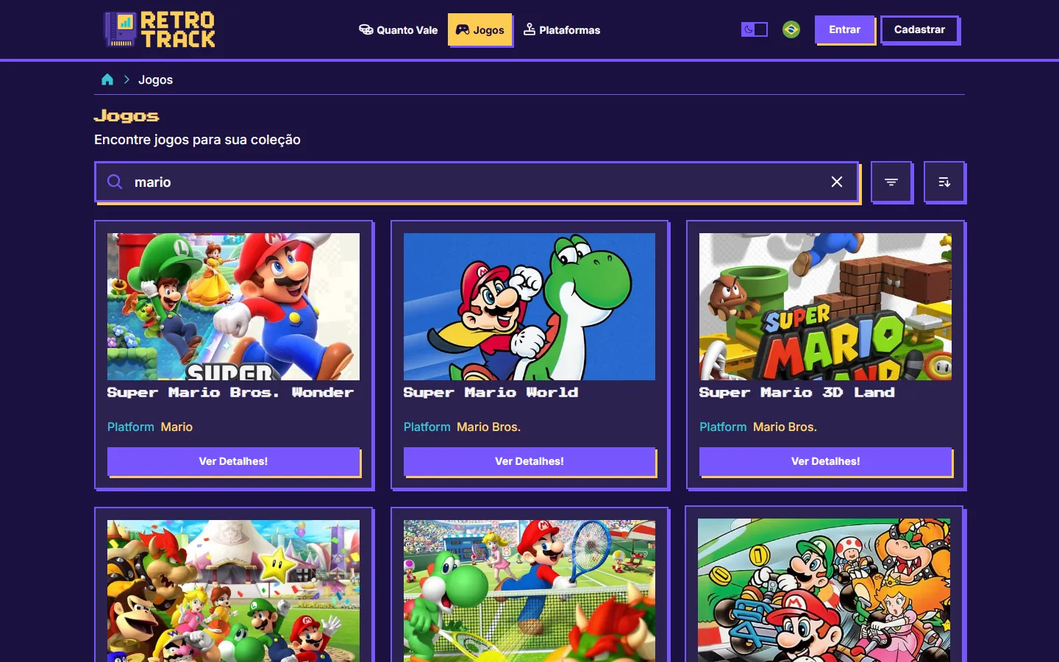The width and height of the screenshot is (1059, 662).
Task: Click the Entrar button
Action: [x=845, y=29]
